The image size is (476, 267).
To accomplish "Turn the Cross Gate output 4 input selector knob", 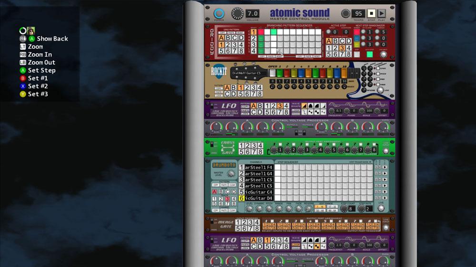I will coord(314,150).
